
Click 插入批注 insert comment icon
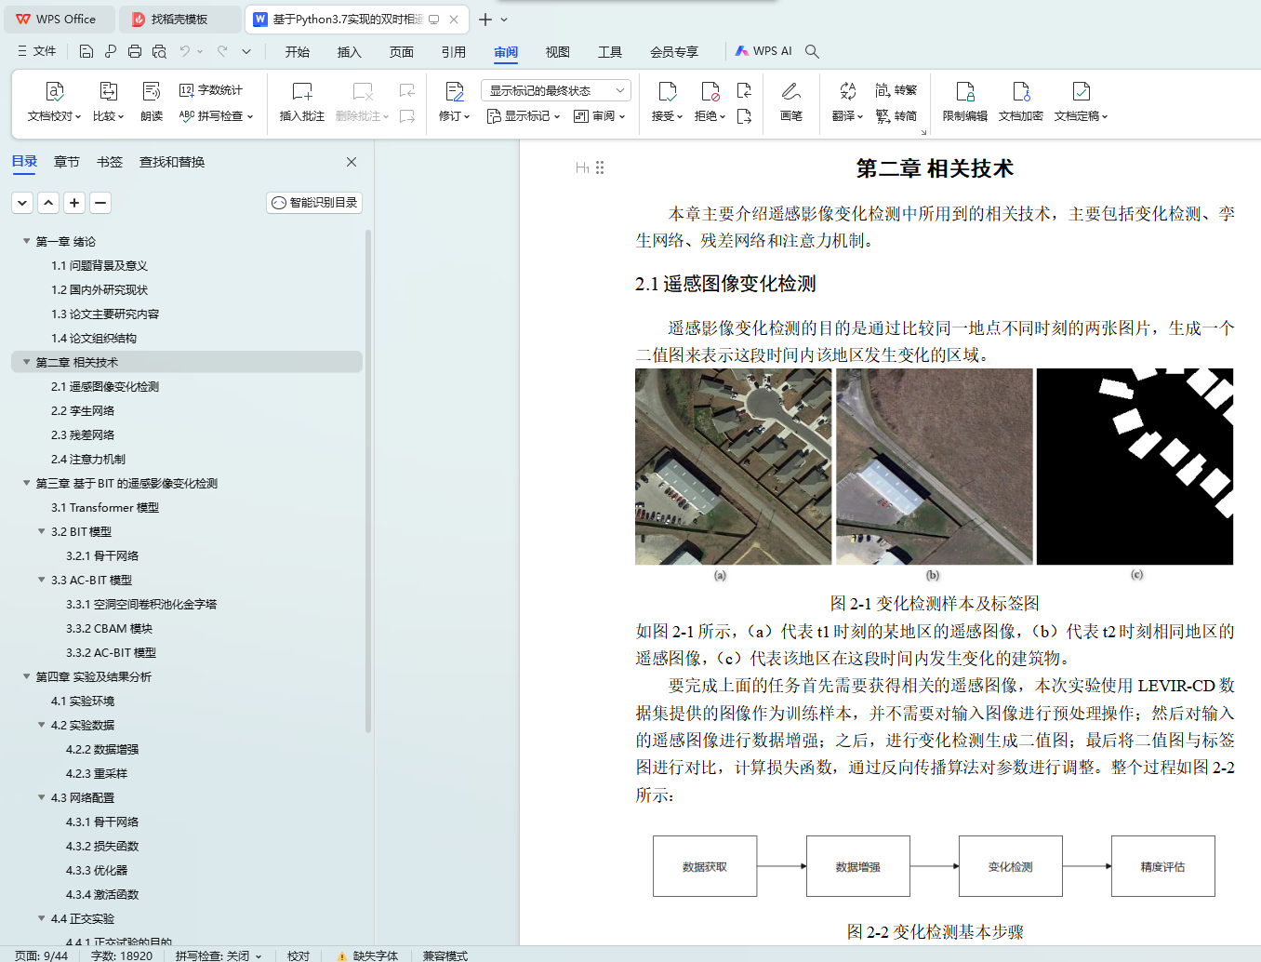click(x=301, y=92)
